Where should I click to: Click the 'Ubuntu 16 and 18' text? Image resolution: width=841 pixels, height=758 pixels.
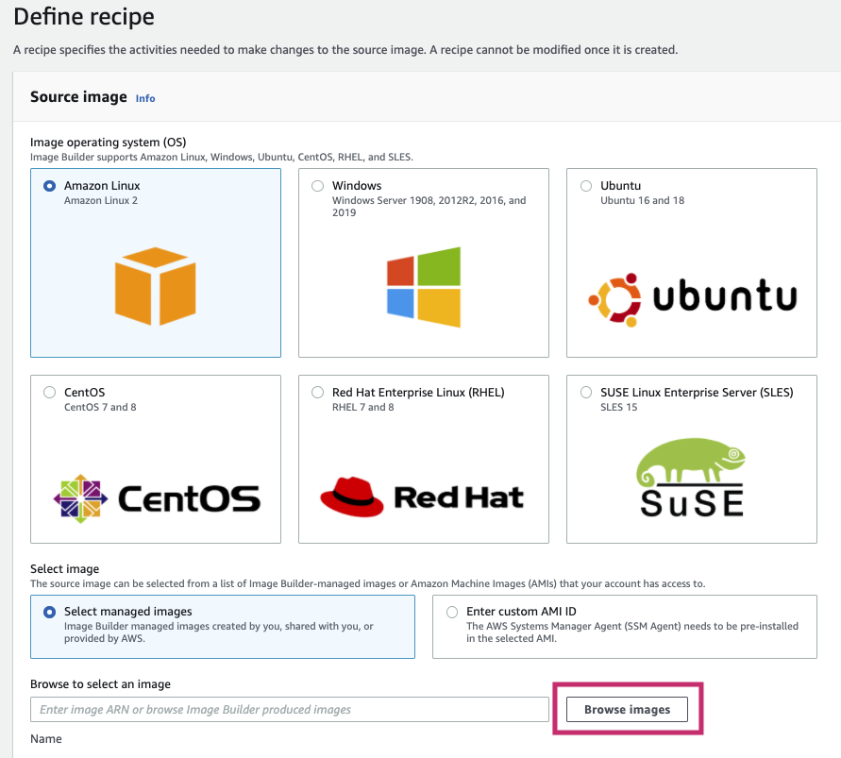[642, 200]
